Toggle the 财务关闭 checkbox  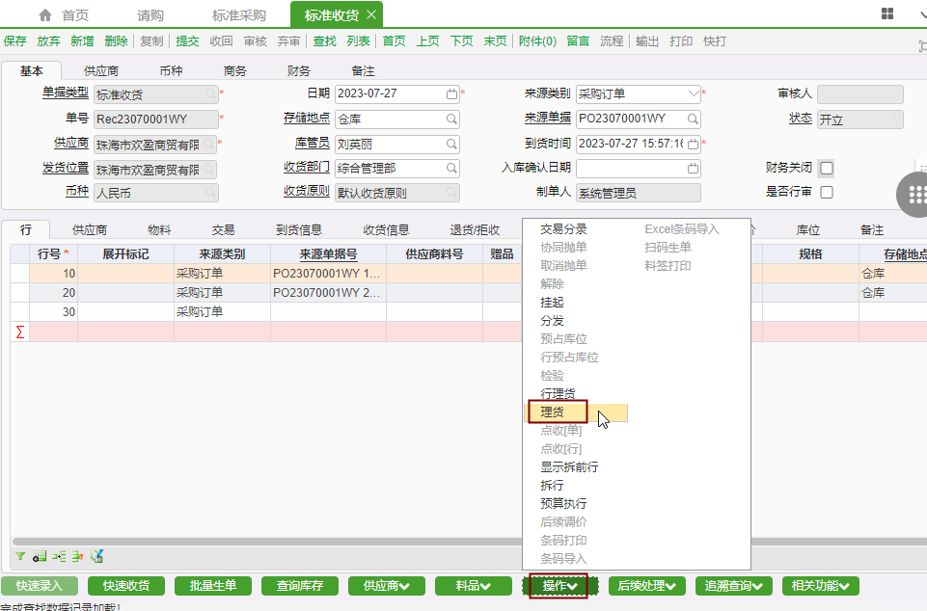click(826, 169)
